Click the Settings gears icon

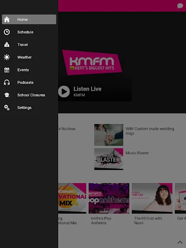pos(7,108)
